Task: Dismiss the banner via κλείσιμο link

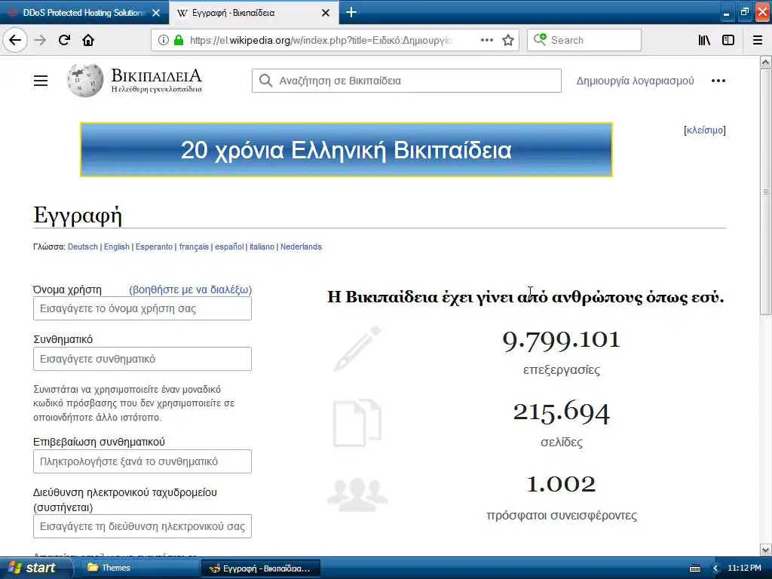Action: (705, 130)
